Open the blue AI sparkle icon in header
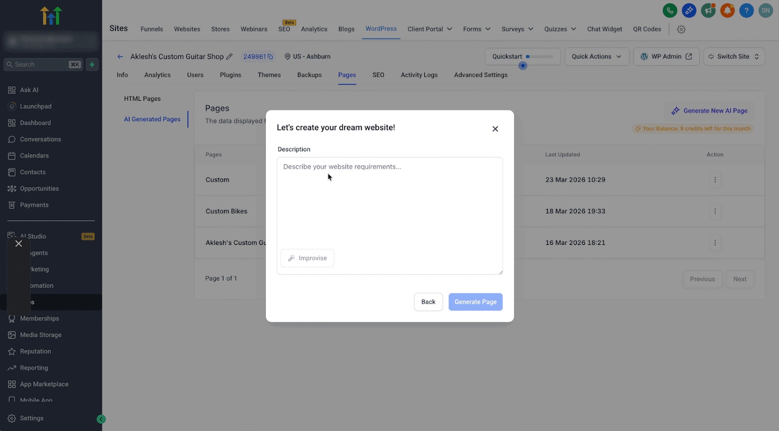 point(689,10)
